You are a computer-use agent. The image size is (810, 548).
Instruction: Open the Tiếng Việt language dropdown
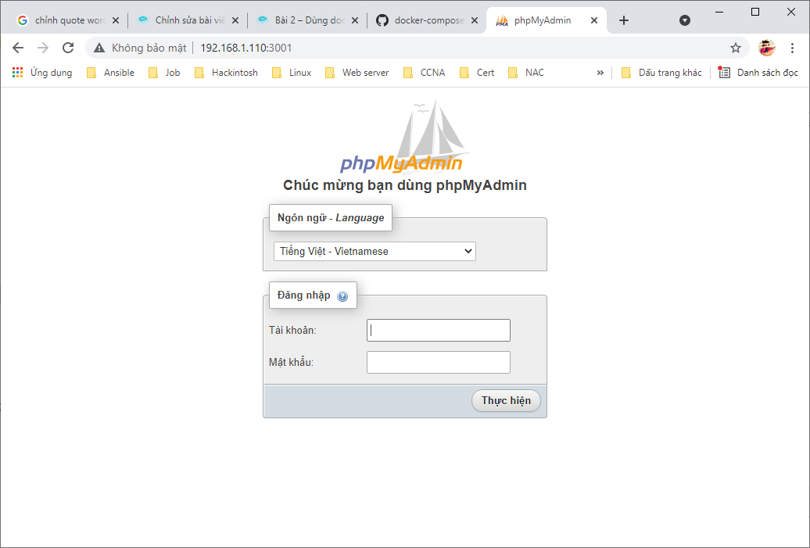click(375, 252)
